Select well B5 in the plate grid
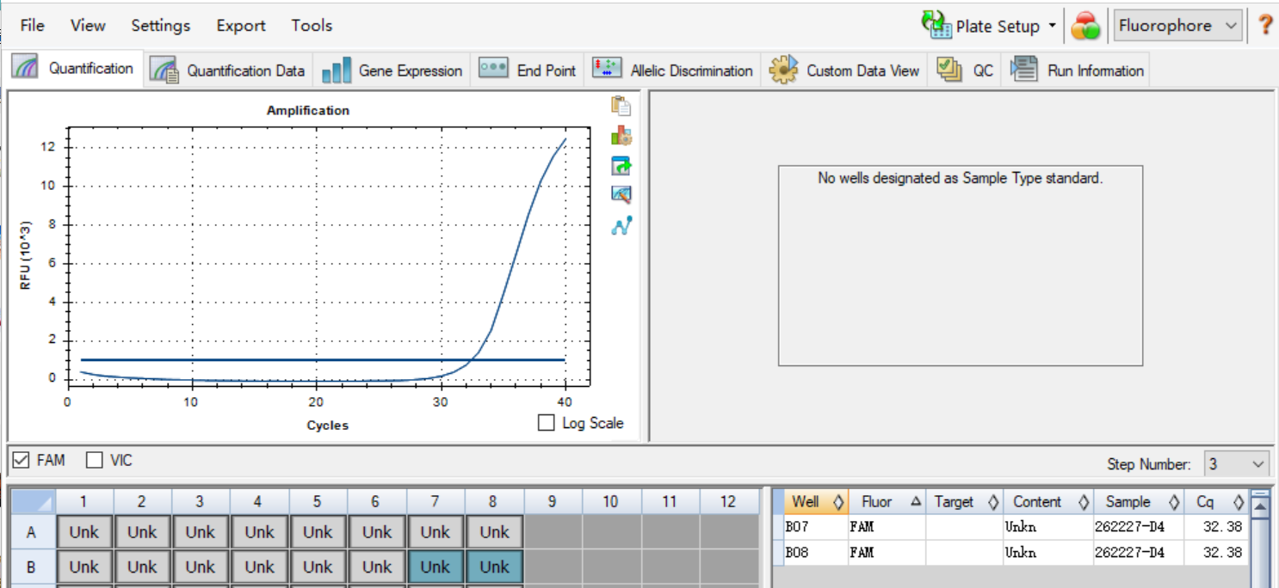Viewport: 1279px width, 588px height. pos(318,567)
